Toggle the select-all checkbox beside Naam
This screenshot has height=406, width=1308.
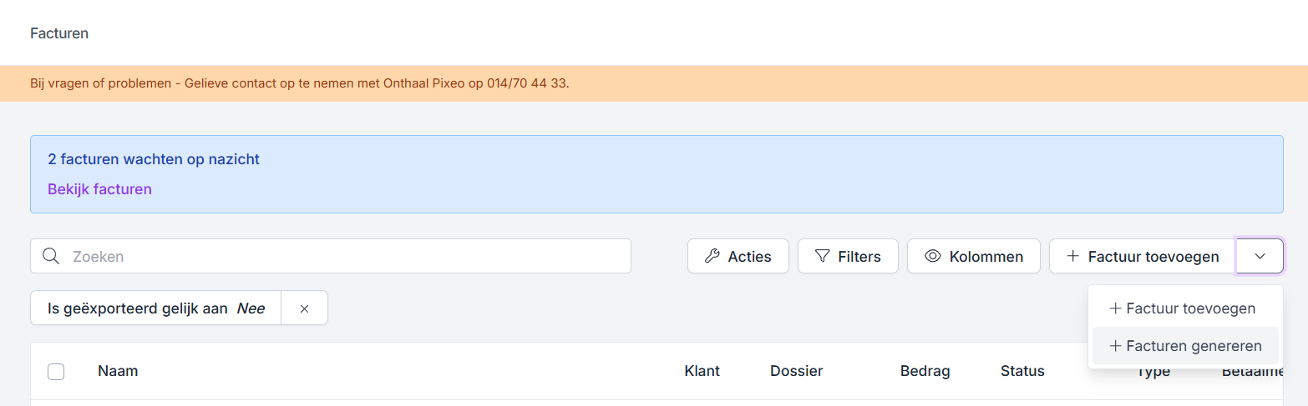click(x=56, y=372)
